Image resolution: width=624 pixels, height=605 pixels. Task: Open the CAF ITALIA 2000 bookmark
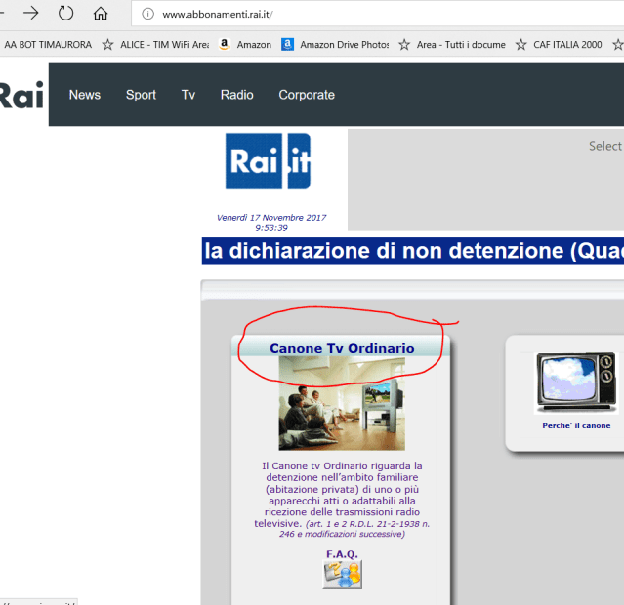click(567, 45)
